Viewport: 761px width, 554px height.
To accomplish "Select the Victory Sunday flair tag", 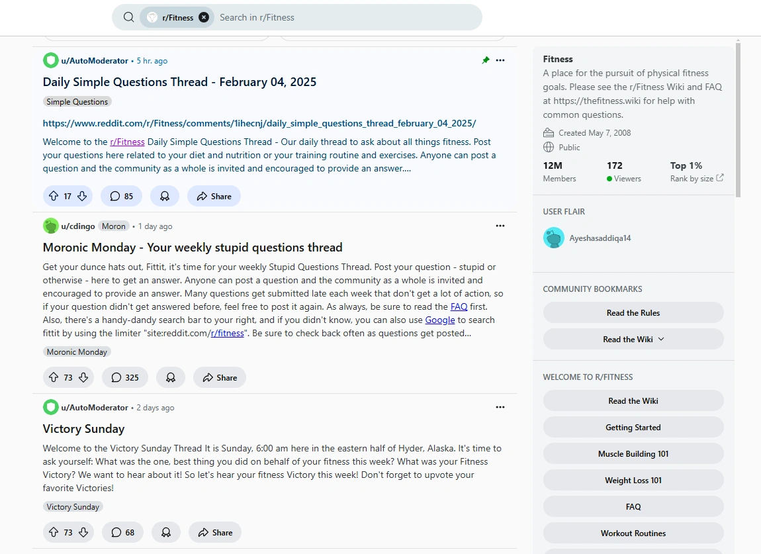I will point(73,507).
